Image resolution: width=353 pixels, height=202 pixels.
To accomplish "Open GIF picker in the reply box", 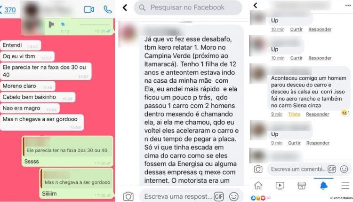I will click(218, 197).
